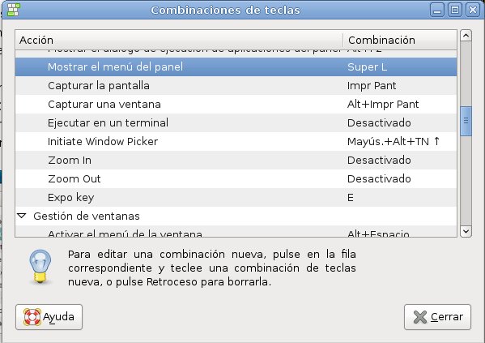Maximize the Combinaciones de teclas window
This screenshot has height=343, width=485.
click(x=455, y=11)
